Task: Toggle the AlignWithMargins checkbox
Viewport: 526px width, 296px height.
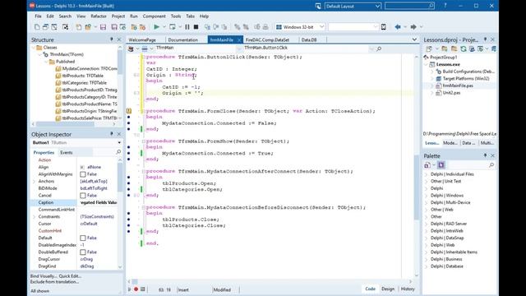Action: pos(83,174)
